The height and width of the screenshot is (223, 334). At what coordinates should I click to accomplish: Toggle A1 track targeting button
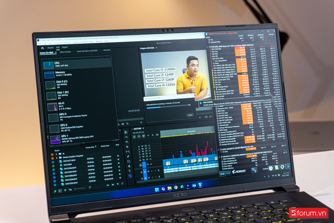145,172
